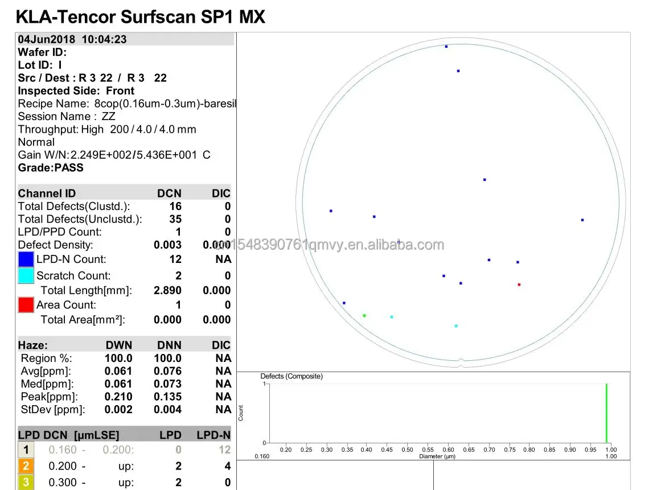This screenshot has height=490, width=657.
Task: Click the Area Count label
Action: click(x=66, y=304)
